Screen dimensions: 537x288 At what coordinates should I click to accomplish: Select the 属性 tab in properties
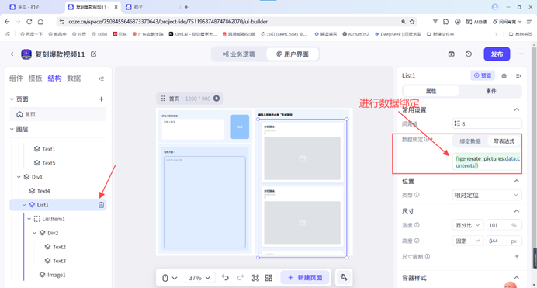(x=431, y=91)
